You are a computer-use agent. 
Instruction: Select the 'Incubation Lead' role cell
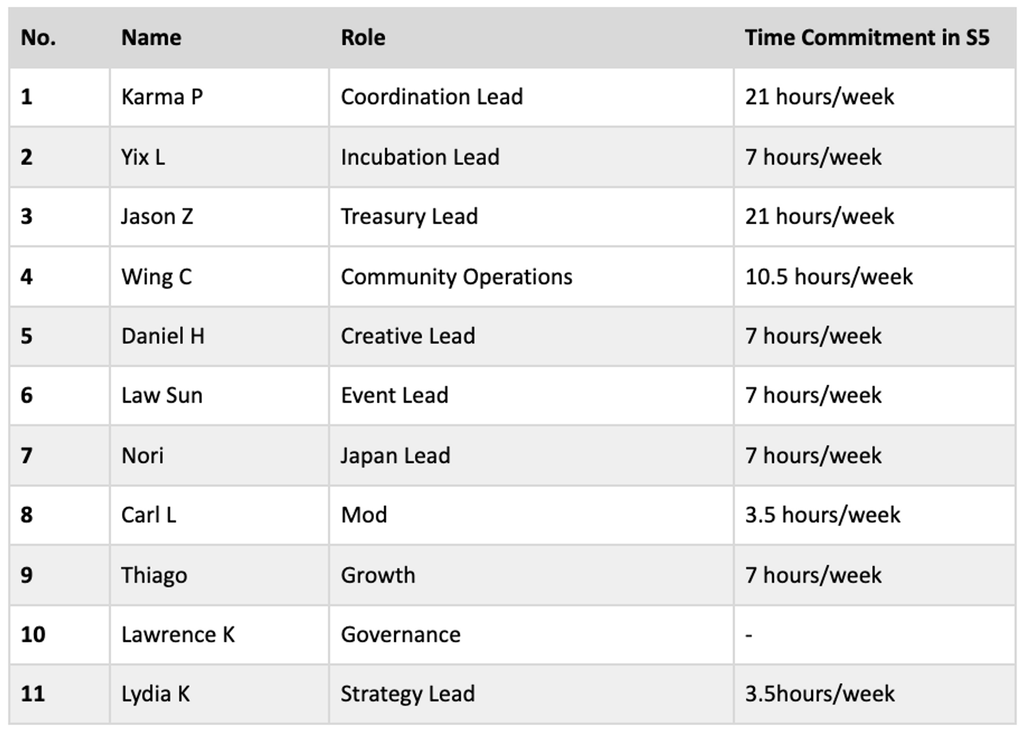(420, 157)
